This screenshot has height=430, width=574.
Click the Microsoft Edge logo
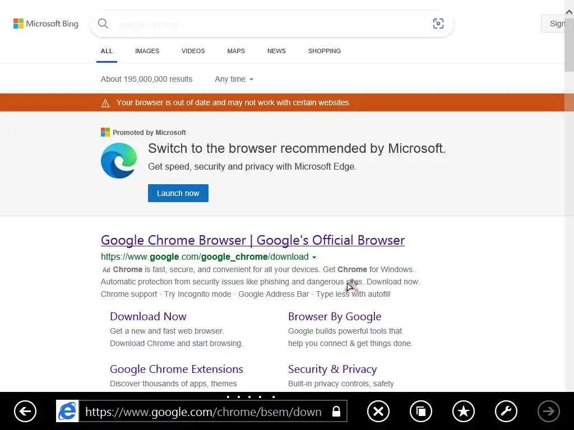(x=119, y=161)
